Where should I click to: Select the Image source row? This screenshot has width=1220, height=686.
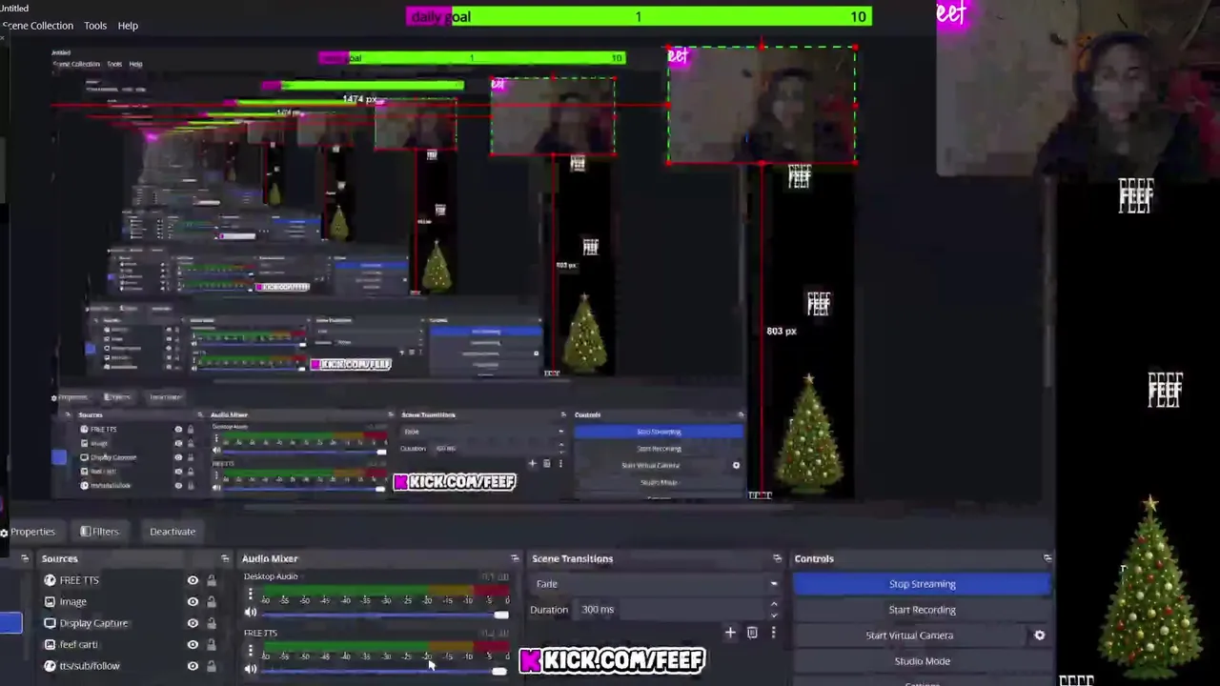coord(130,601)
